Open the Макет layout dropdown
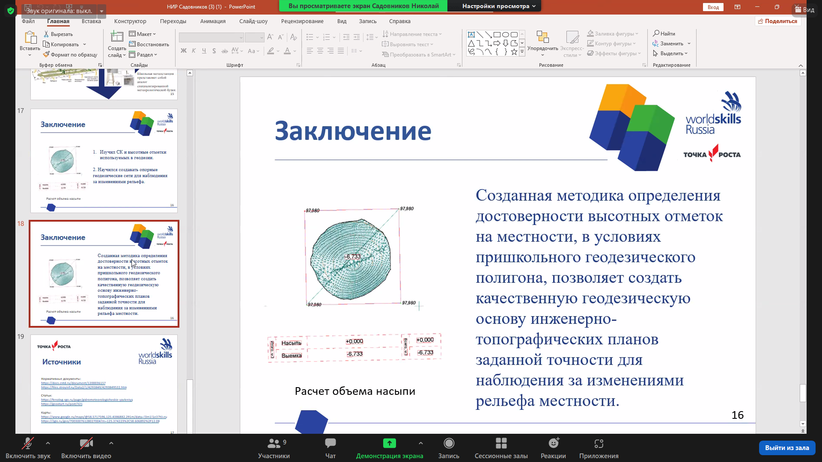 [143, 34]
